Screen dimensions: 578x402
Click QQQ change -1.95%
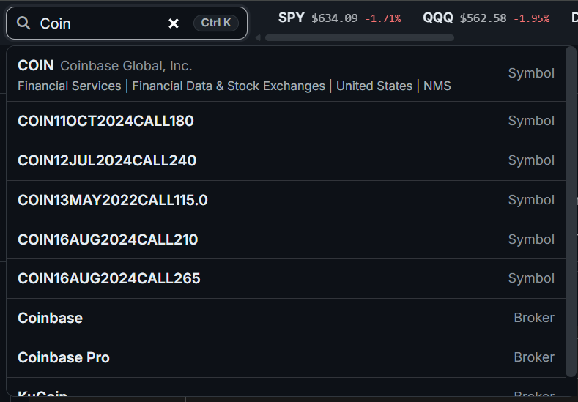(531, 18)
